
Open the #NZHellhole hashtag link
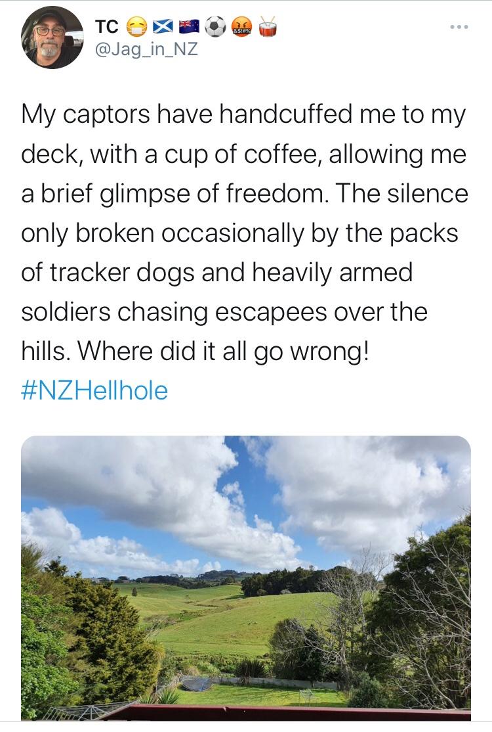tap(94, 391)
